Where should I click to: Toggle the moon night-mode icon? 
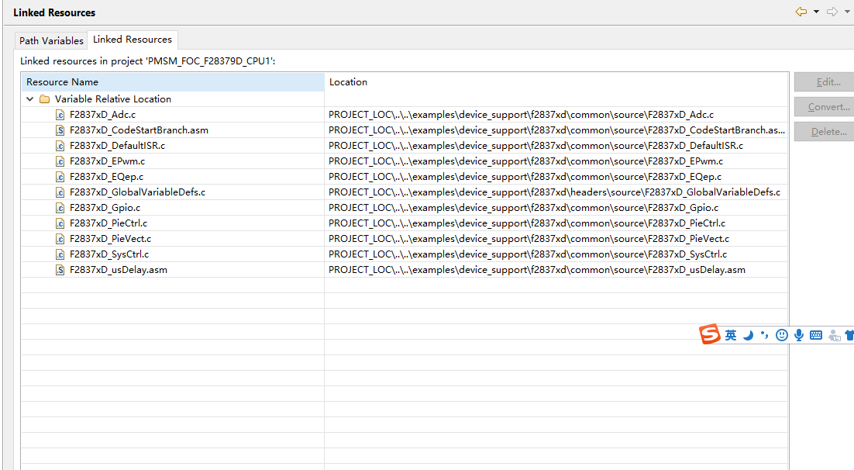pyautogui.click(x=748, y=335)
